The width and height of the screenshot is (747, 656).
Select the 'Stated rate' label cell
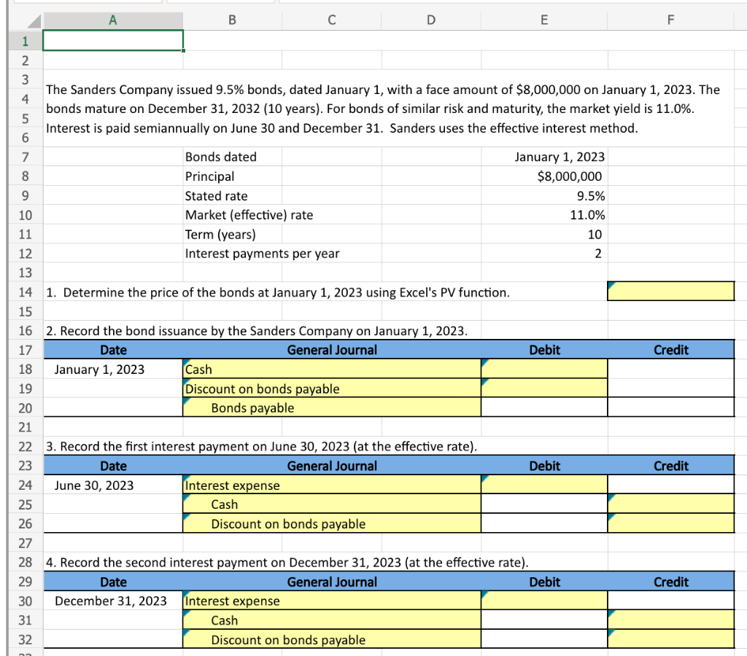233,195
